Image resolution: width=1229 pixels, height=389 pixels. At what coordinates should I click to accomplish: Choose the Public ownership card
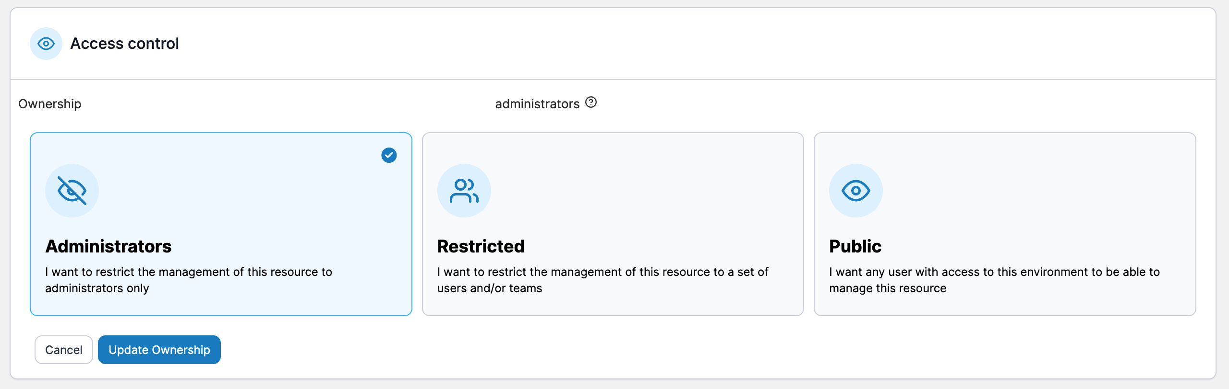[x=1004, y=224]
